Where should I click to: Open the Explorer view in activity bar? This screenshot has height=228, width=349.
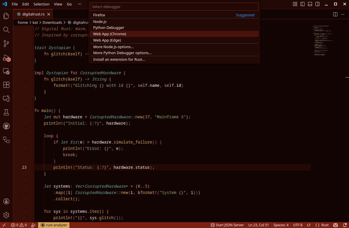(x=6, y=16)
